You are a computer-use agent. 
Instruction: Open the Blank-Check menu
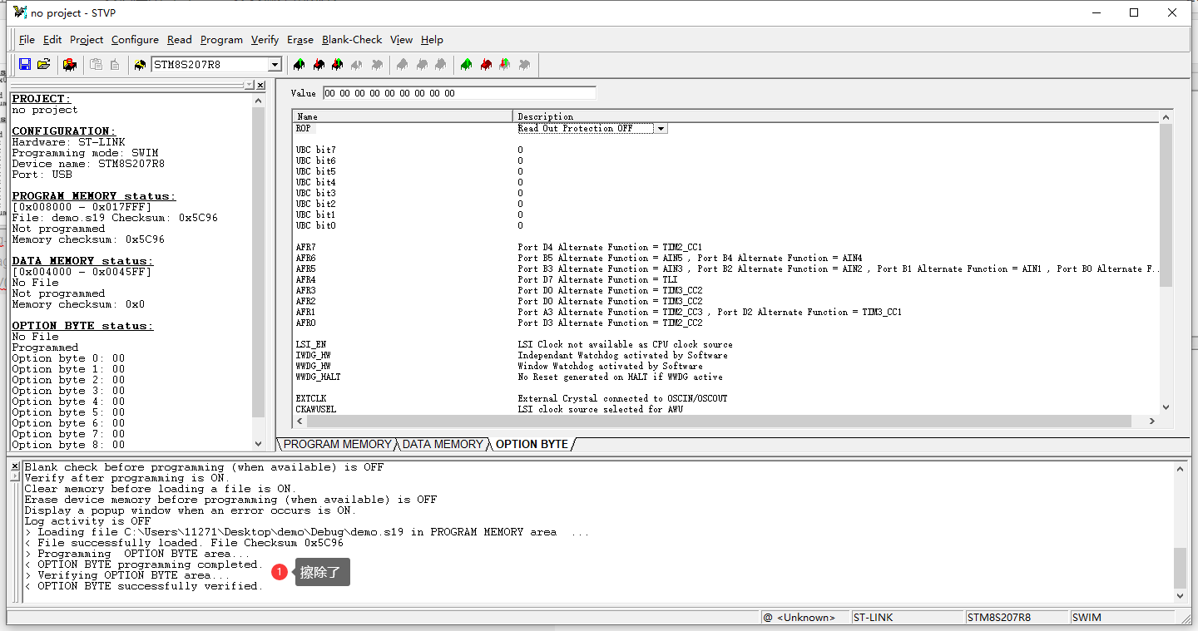[352, 40]
